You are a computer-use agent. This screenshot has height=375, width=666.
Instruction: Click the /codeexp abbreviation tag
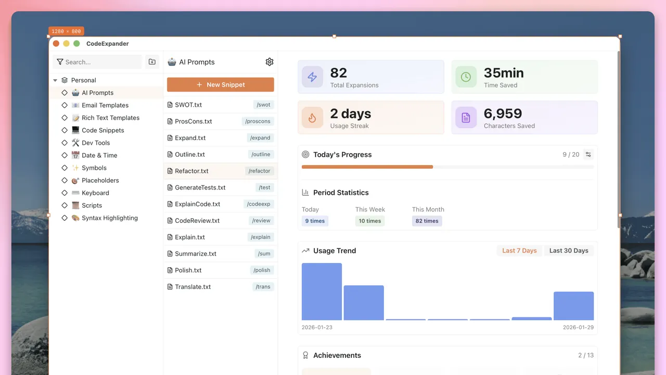tap(259, 204)
